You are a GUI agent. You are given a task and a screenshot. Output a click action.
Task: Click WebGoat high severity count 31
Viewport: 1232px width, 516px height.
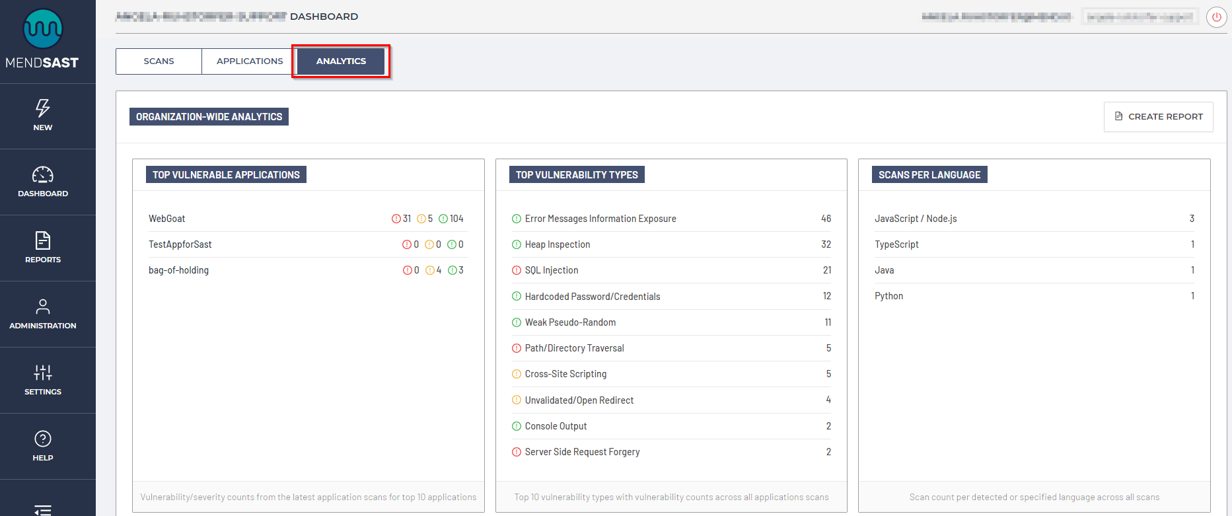tap(402, 219)
